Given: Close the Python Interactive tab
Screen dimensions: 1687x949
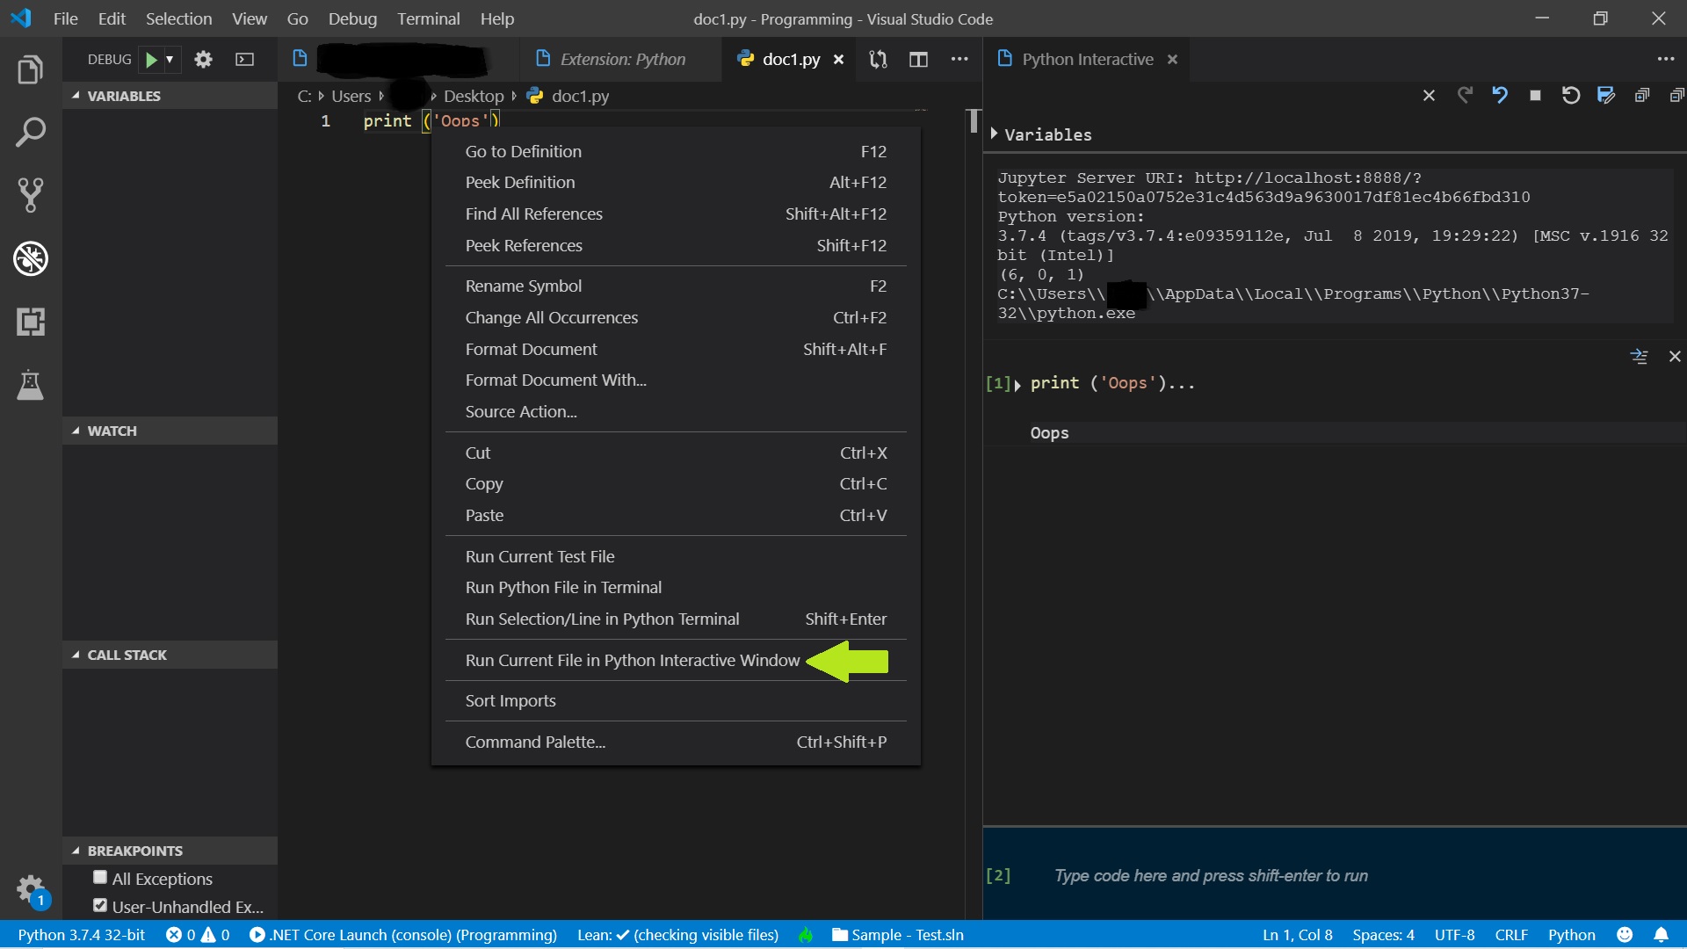Looking at the screenshot, I should click(x=1172, y=59).
